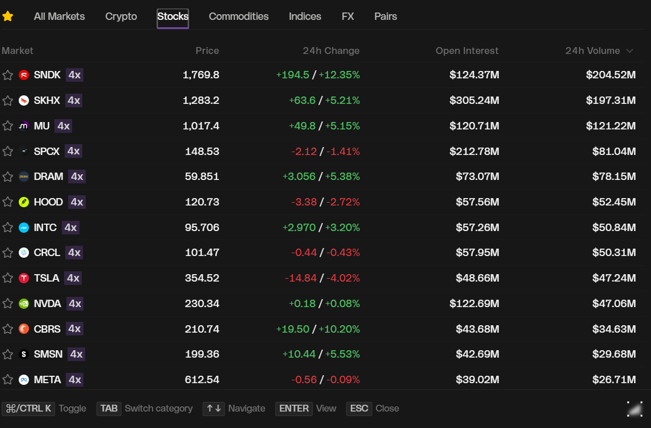The height and width of the screenshot is (428, 651).
Task: Sort by 24h Volume chevron arrow
Action: tap(629, 51)
